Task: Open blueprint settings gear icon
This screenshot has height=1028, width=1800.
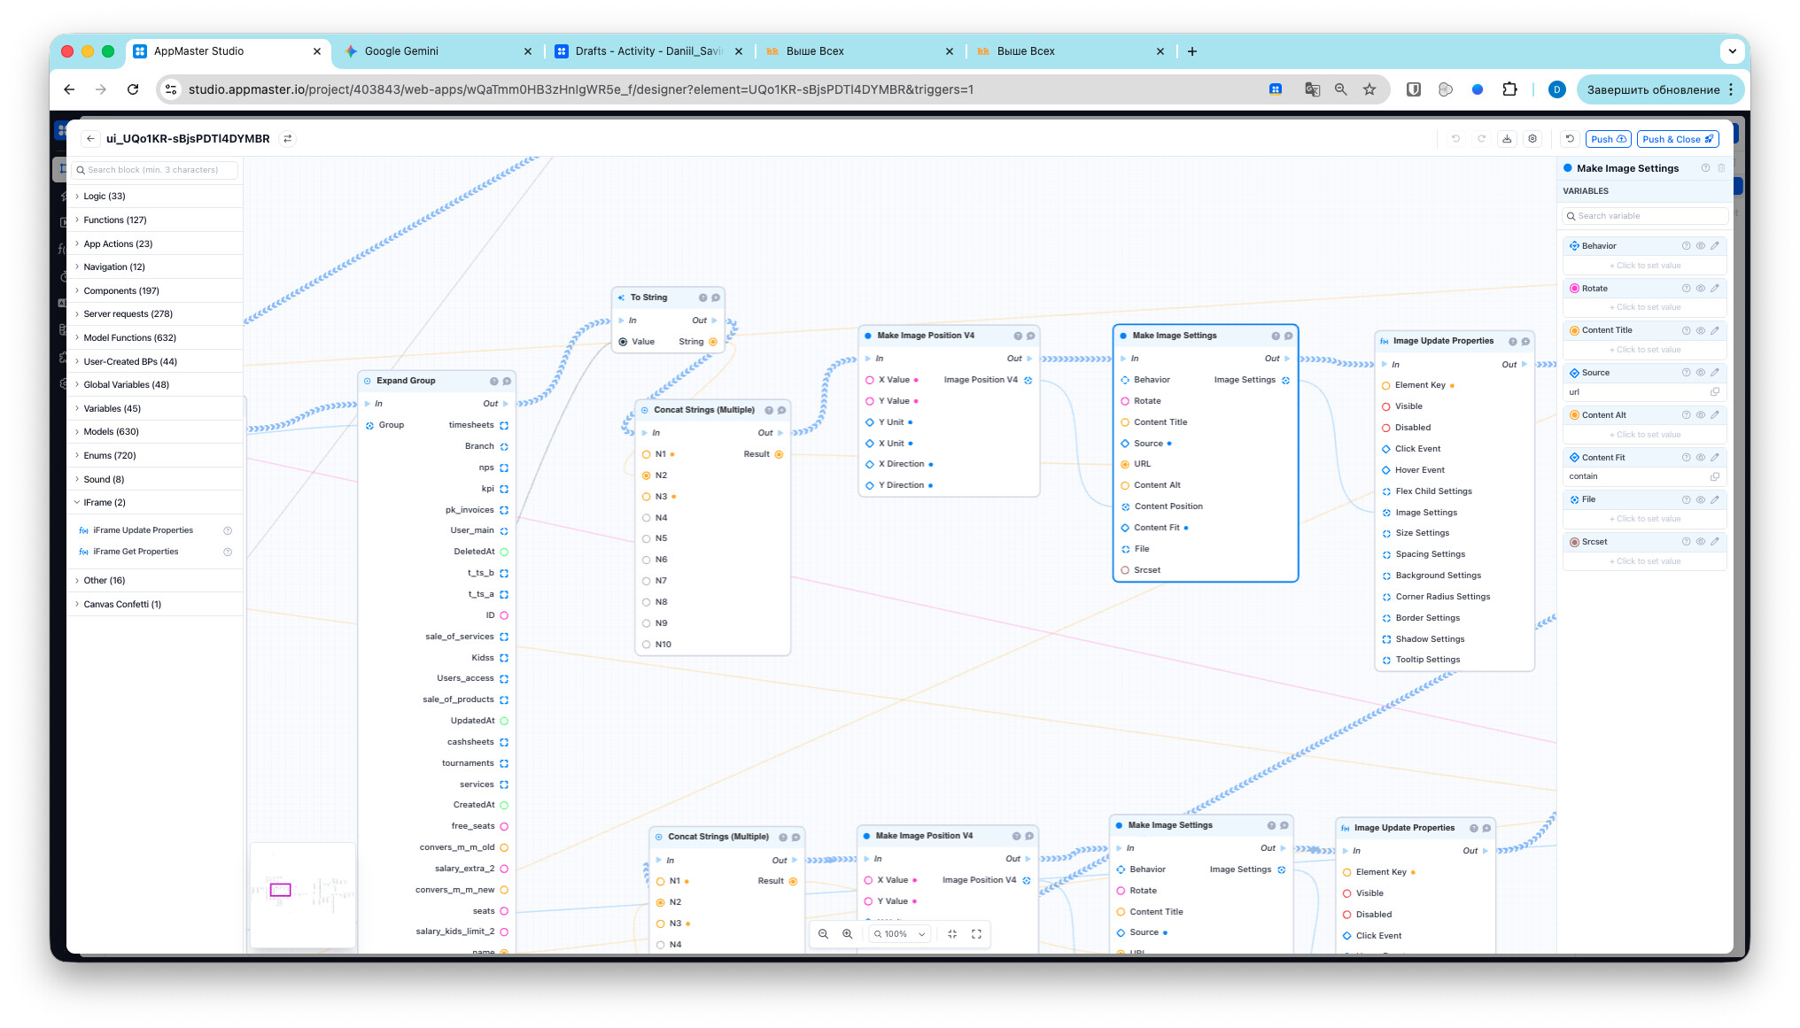Action: pos(1532,139)
